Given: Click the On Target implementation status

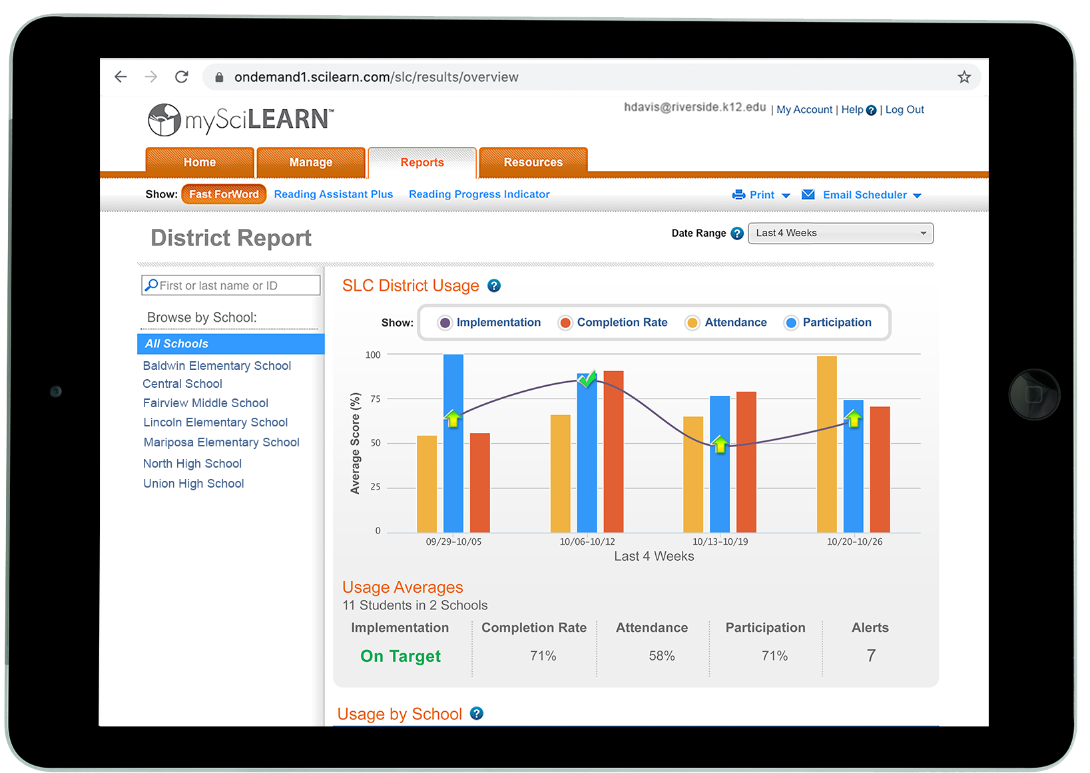Looking at the screenshot, I should click(x=400, y=657).
